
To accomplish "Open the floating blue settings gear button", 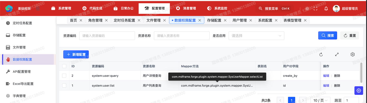I will pos(359,91).
